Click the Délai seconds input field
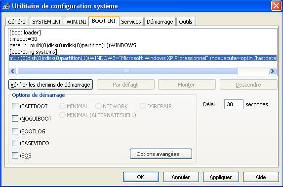The height and width of the screenshot is (187, 283). tap(234, 104)
